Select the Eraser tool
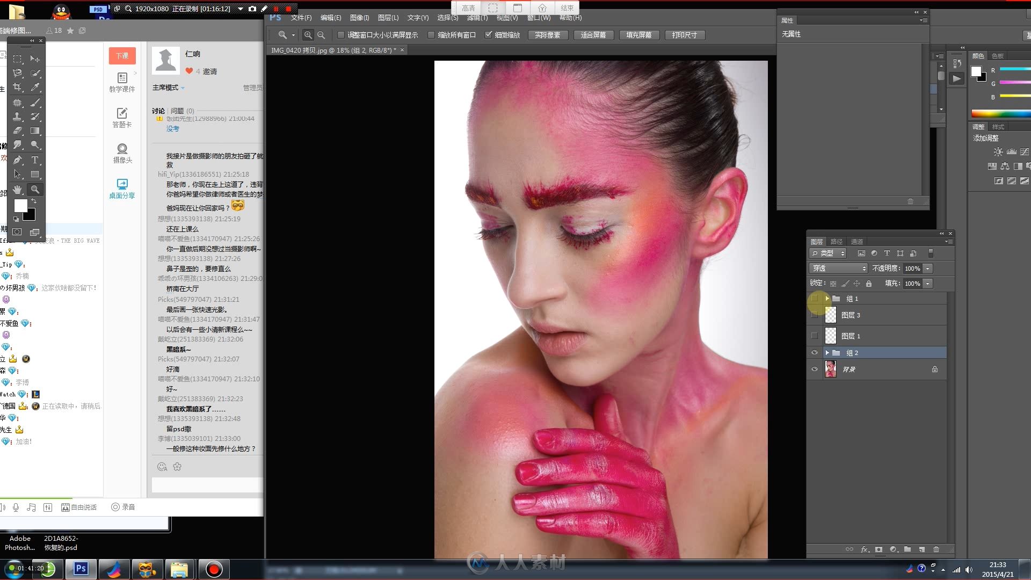This screenshot has width=1031, height=580. (x=17, y=130)
